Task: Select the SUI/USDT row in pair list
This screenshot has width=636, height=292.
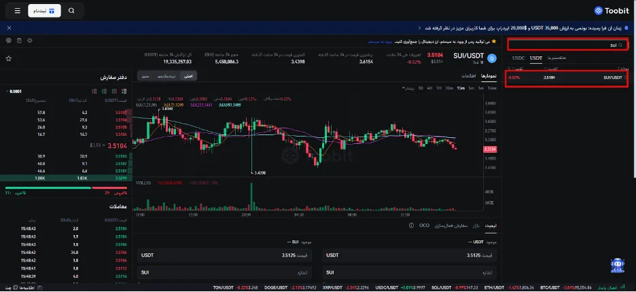Action: pos(567,77)
